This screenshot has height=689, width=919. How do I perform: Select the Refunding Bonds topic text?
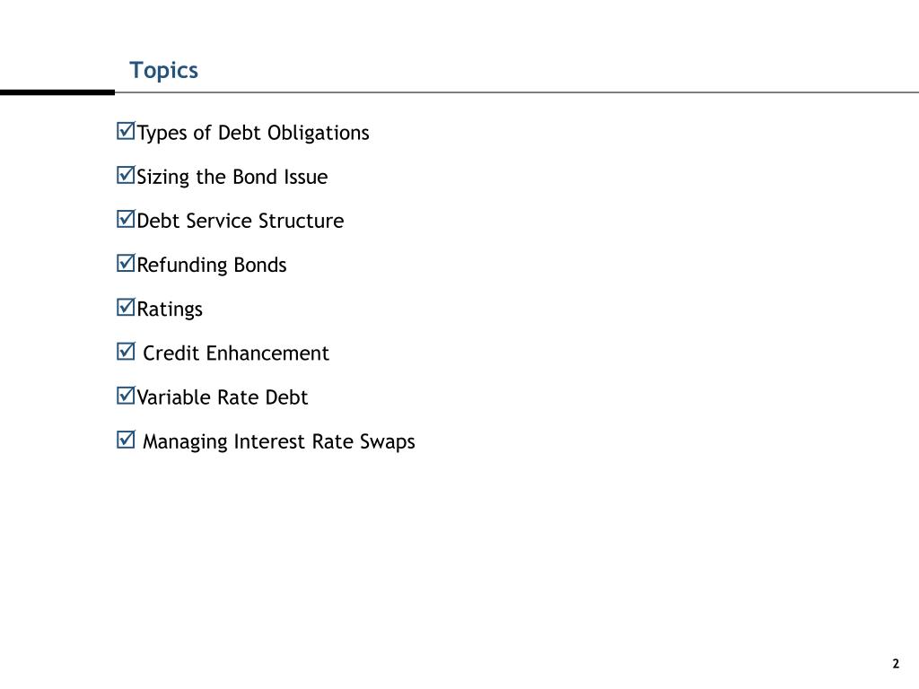(211, 265)
